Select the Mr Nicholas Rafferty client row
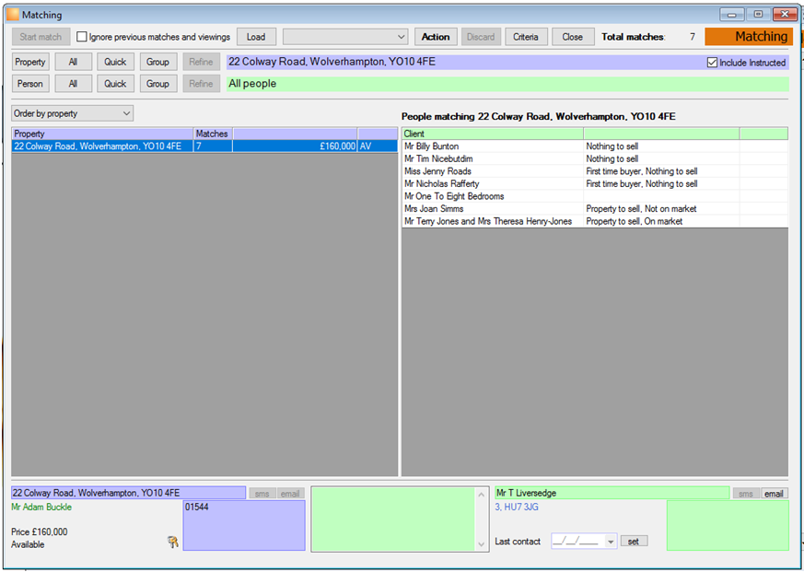 pyautogui.click(x=595, y=183)
